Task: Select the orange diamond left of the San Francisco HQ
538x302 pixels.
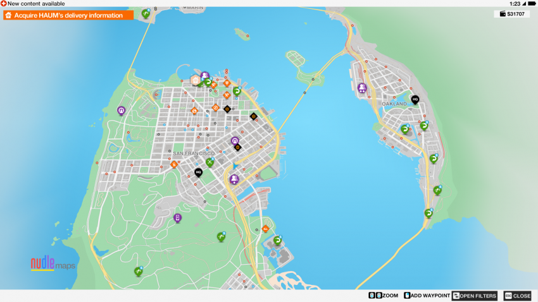Action: pos(174,165)
